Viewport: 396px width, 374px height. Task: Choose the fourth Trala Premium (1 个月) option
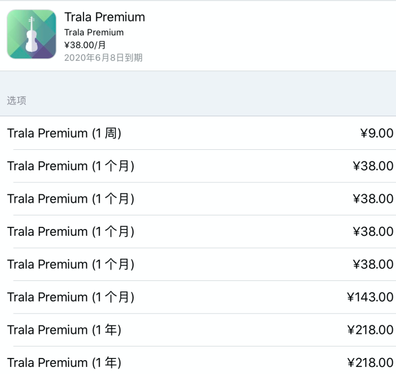(70, 264)
